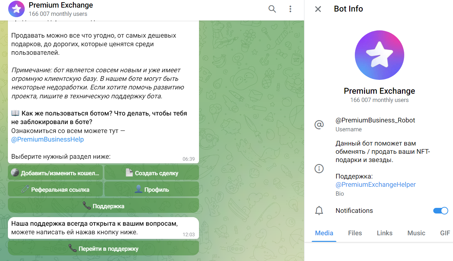Select the wallet icon on Добавить/изменить кошел... button
This screenshot has height=261, width=453.
(x=15, y=173)
